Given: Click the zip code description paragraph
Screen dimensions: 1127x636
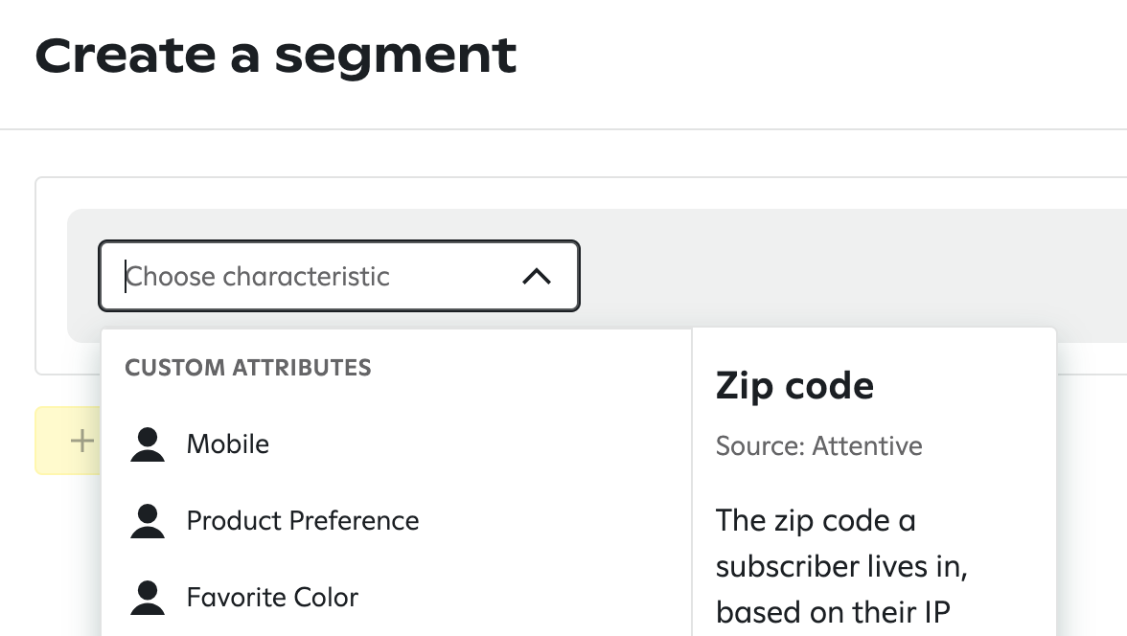Looking at the screenshot, I should click(x=841, y=566).
